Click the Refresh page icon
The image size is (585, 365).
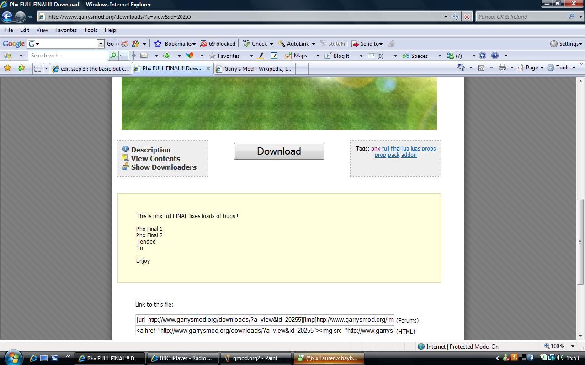click(456, 17)
